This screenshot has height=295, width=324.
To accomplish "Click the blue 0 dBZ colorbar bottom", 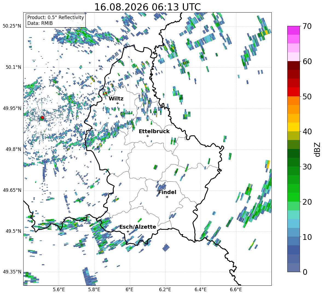I will pyautogui.click(x=293, y=267).
